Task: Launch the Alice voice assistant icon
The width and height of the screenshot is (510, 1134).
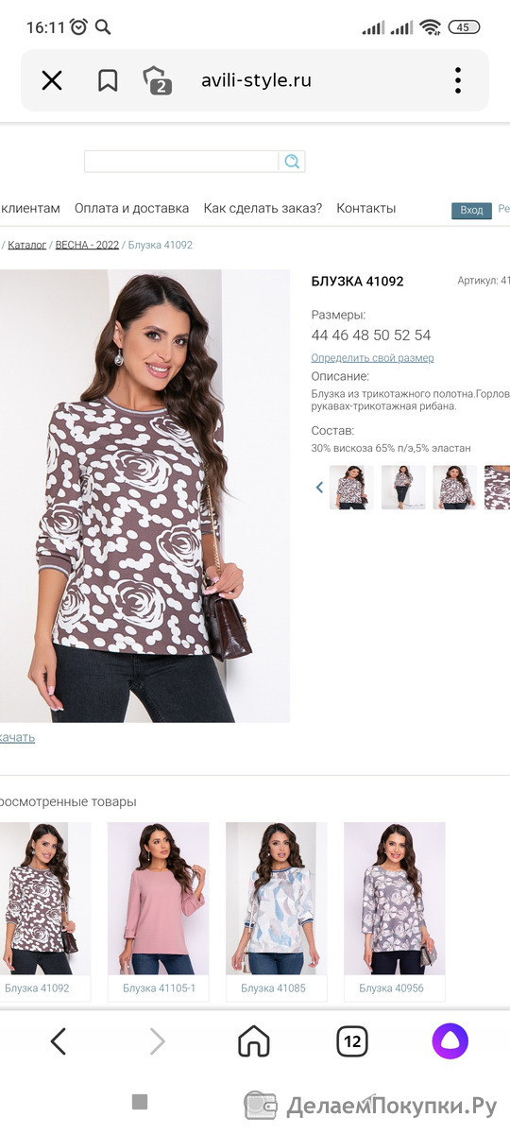Action: (450, 1041)
